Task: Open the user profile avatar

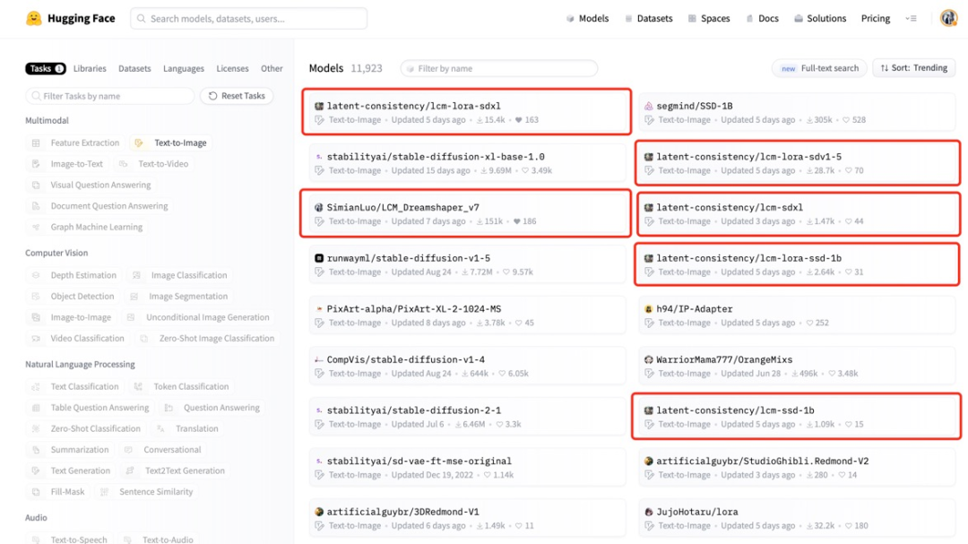Action: tap(948, 19)
